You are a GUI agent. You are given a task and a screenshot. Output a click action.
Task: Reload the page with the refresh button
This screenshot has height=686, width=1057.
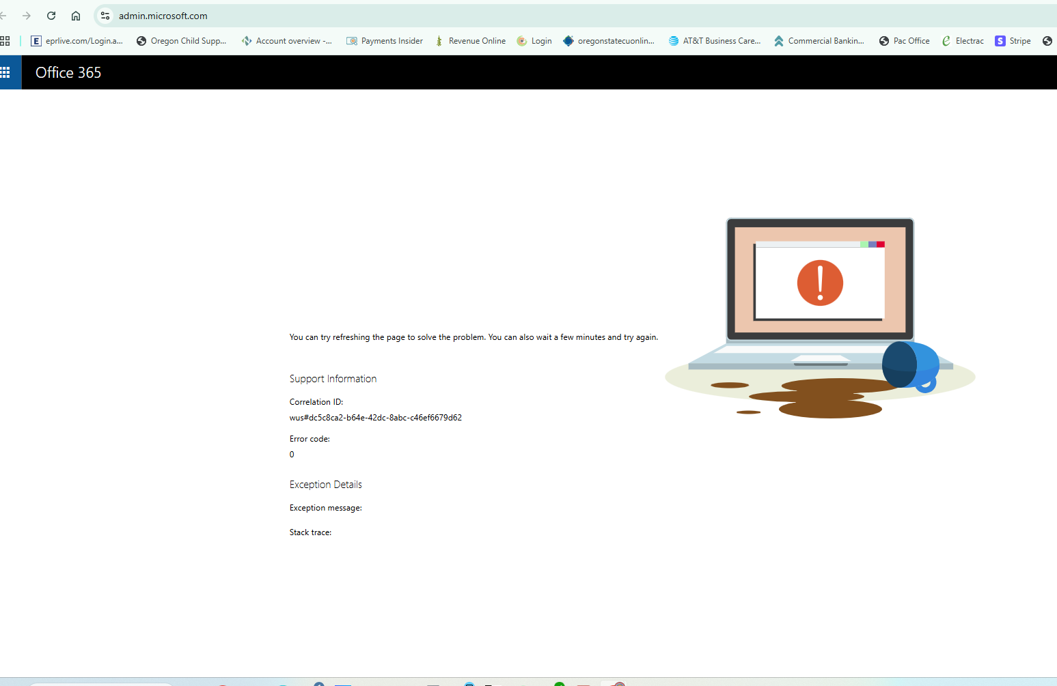tap(51, 16)
